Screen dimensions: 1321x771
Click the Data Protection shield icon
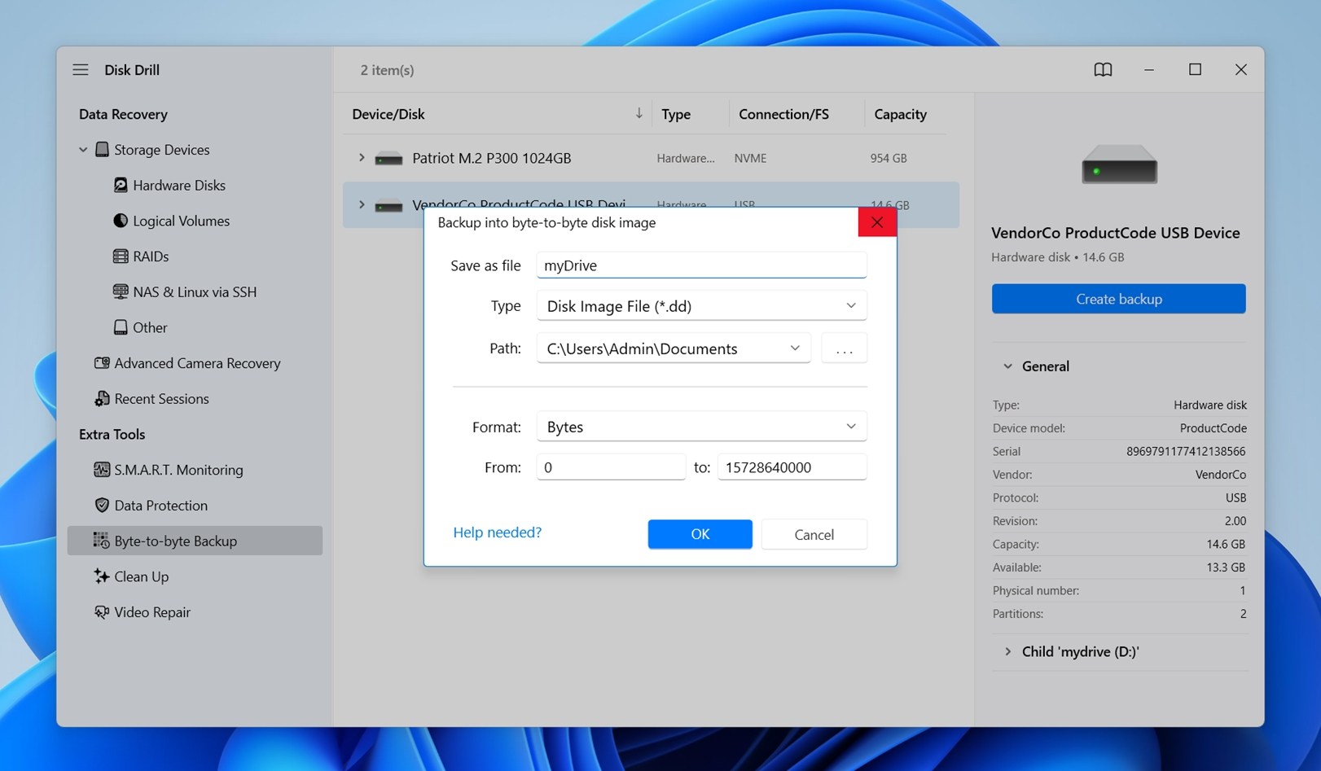pyautogui.click(x=102, y=506)
